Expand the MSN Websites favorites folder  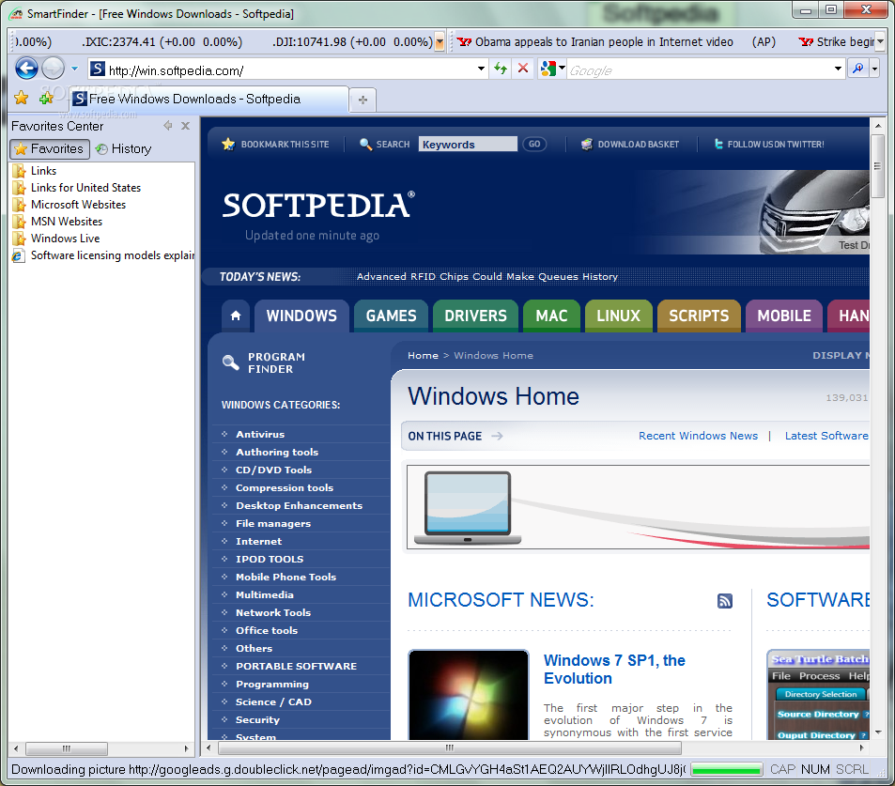(x=57, y=222)
